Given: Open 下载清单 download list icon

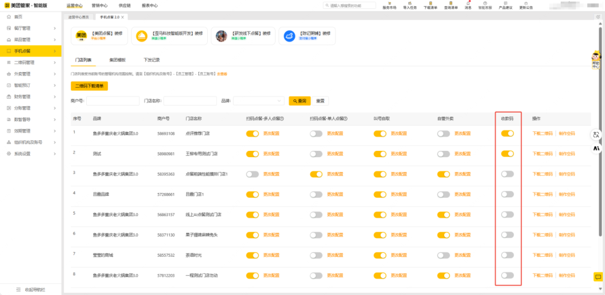Looking at the screenshot, I should 430,4.
